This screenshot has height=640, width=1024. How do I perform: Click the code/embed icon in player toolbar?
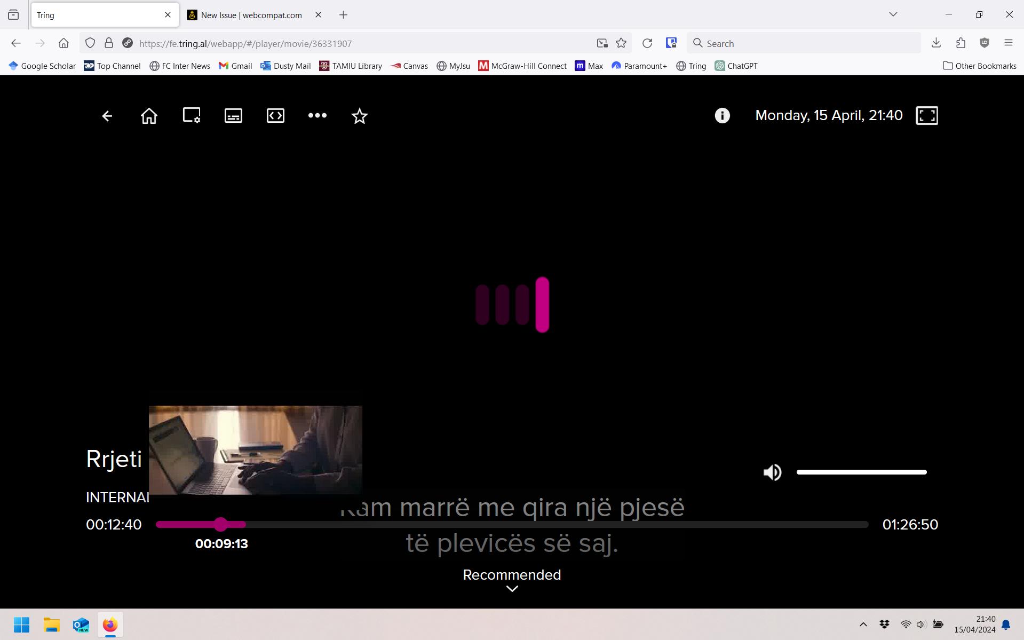(x=275, y=115)
